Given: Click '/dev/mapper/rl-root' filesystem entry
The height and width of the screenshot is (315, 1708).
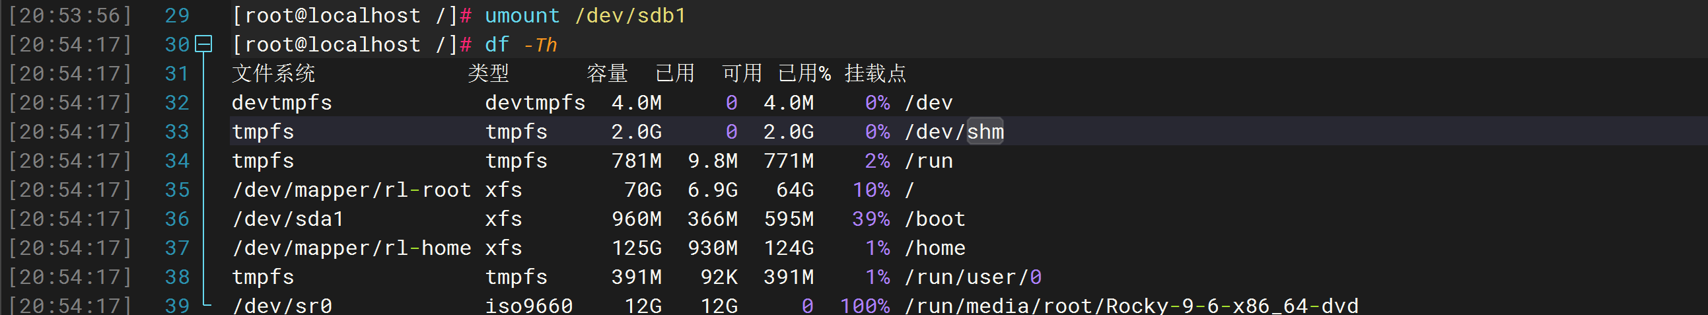Looking at the screenshot, I should (351, 190).
